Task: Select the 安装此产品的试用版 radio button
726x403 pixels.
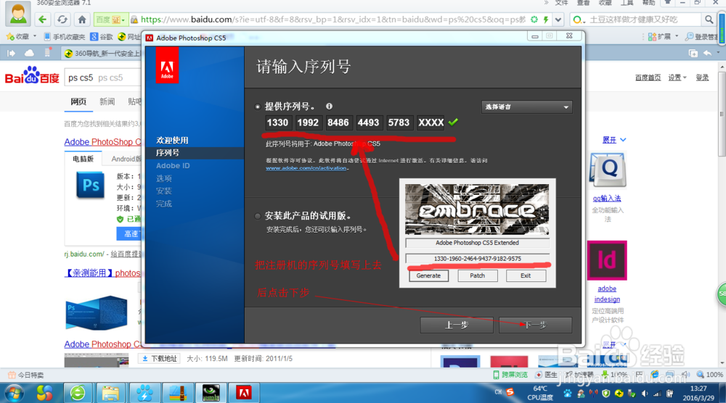Action: pos(258,216)
